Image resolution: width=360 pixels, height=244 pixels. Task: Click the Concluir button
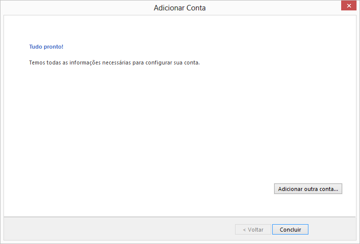(290, 230)
